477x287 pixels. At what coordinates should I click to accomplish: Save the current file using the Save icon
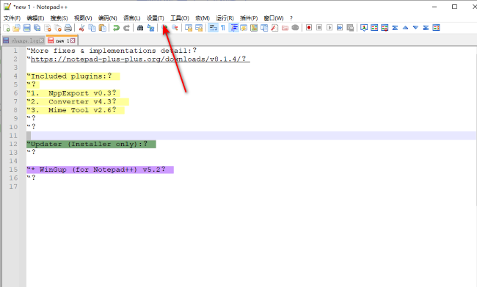point(26,28)
